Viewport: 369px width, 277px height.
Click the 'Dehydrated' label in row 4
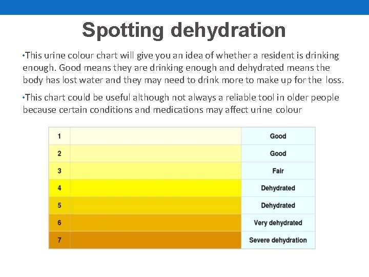[x=278, y=188]
